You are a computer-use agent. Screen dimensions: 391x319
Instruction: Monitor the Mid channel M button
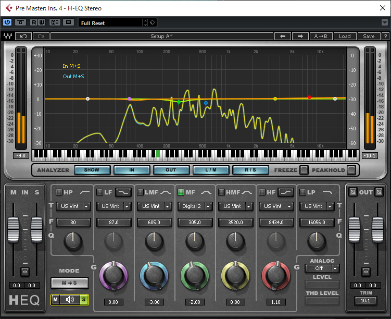point(56,300)
